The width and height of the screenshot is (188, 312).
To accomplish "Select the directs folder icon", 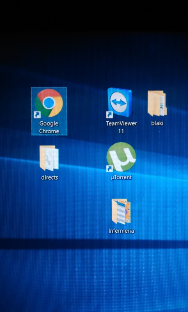I will pyautogui.click(x=49, y=158).
